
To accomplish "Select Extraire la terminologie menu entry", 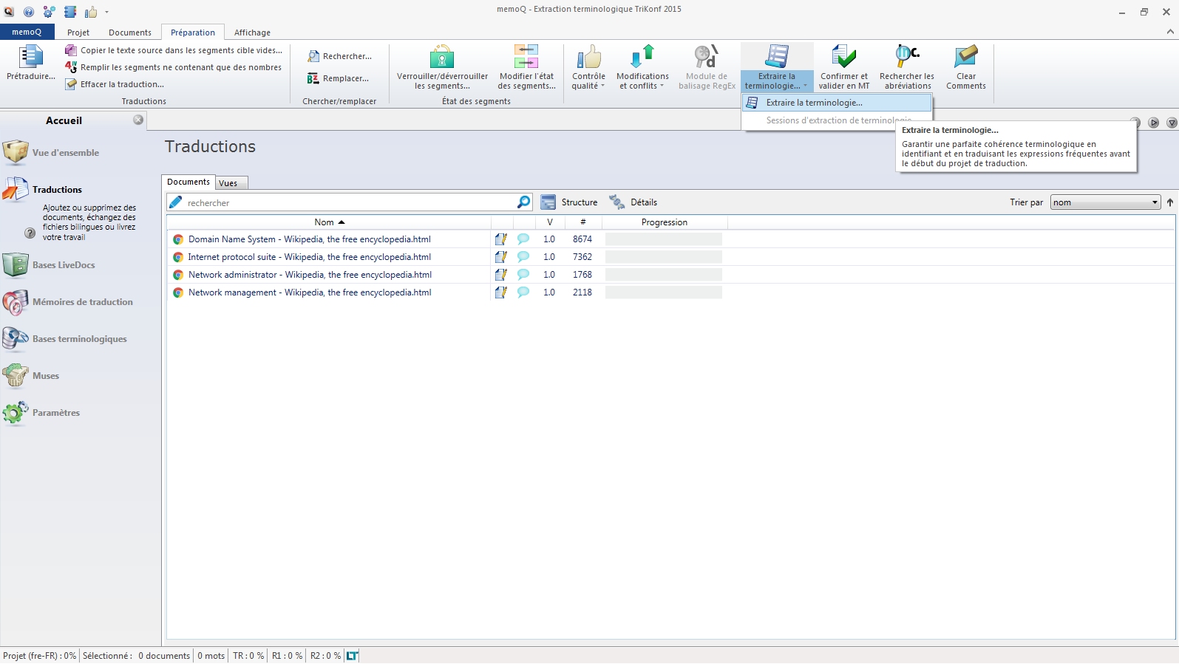I will pos(837,103).
